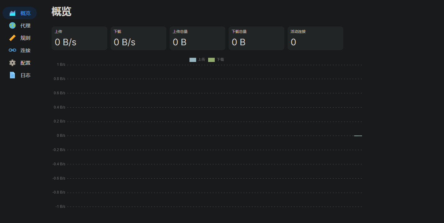Click the document icon for Logs
Screen dimensions: 444x223
coord(12,75)
